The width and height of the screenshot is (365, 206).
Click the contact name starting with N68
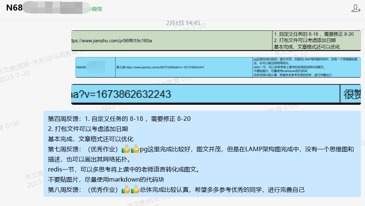[14, 8]
